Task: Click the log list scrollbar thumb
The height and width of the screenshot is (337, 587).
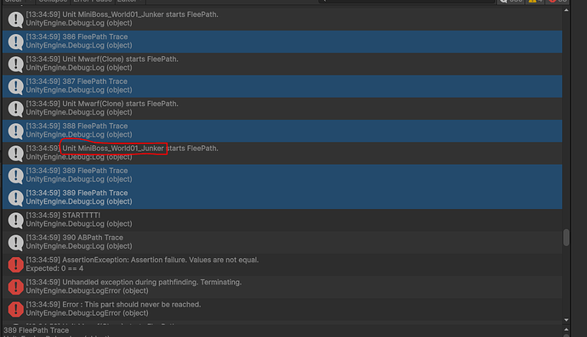Action: 566,238
